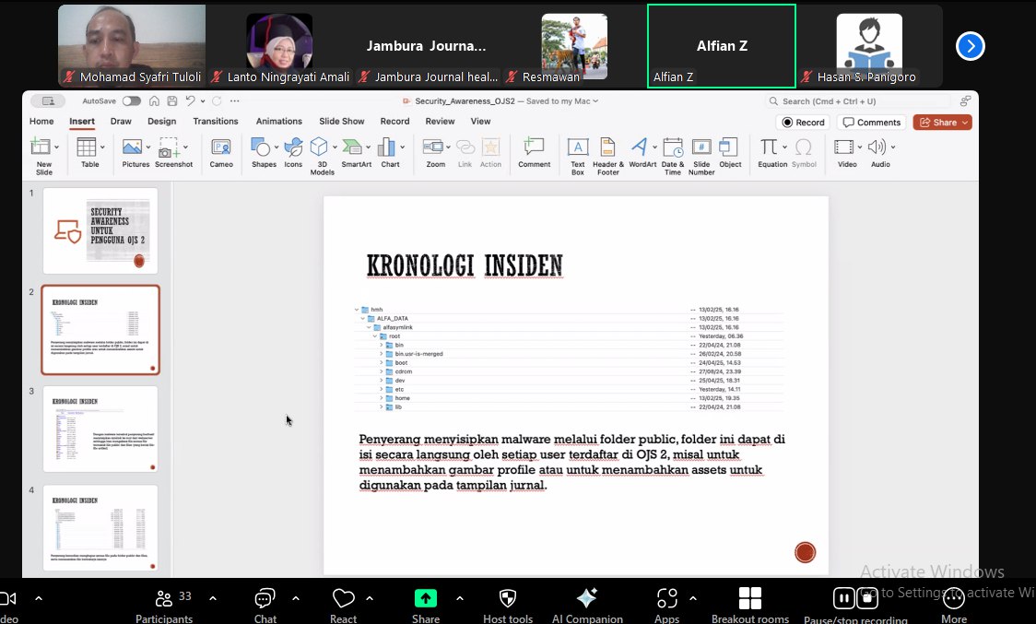Screen dimensions: 1036x624
Task: Click the Record button beside Comments
Action: click(x=804, y=123)
